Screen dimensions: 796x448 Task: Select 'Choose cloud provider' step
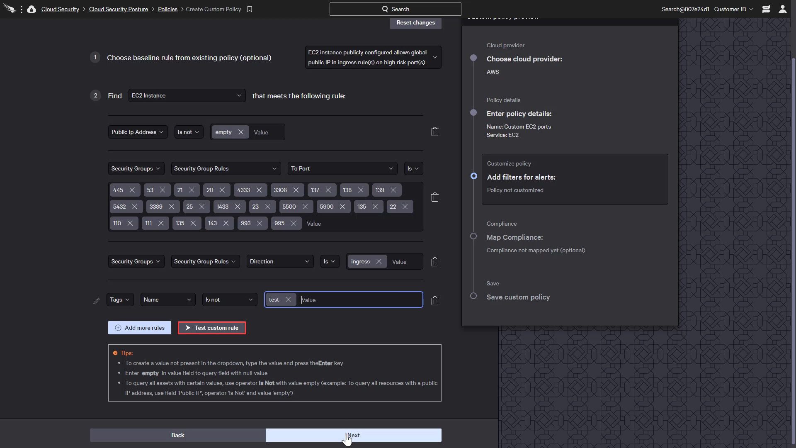pyautogui.click(x=524, y=59)
